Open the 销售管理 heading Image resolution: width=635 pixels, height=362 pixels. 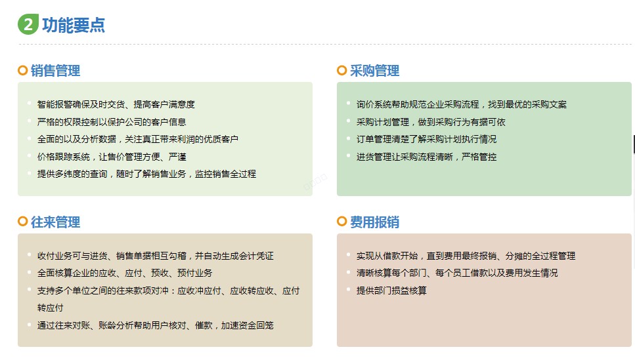pos(55,71)
